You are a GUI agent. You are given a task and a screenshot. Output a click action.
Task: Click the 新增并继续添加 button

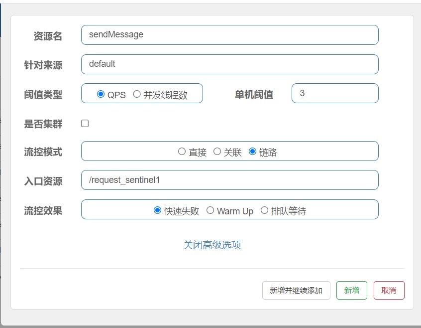coord(297,290)
